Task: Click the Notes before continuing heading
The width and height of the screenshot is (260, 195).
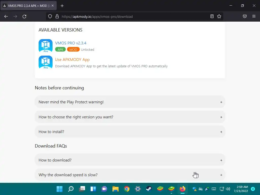Action: click(59, 88)
